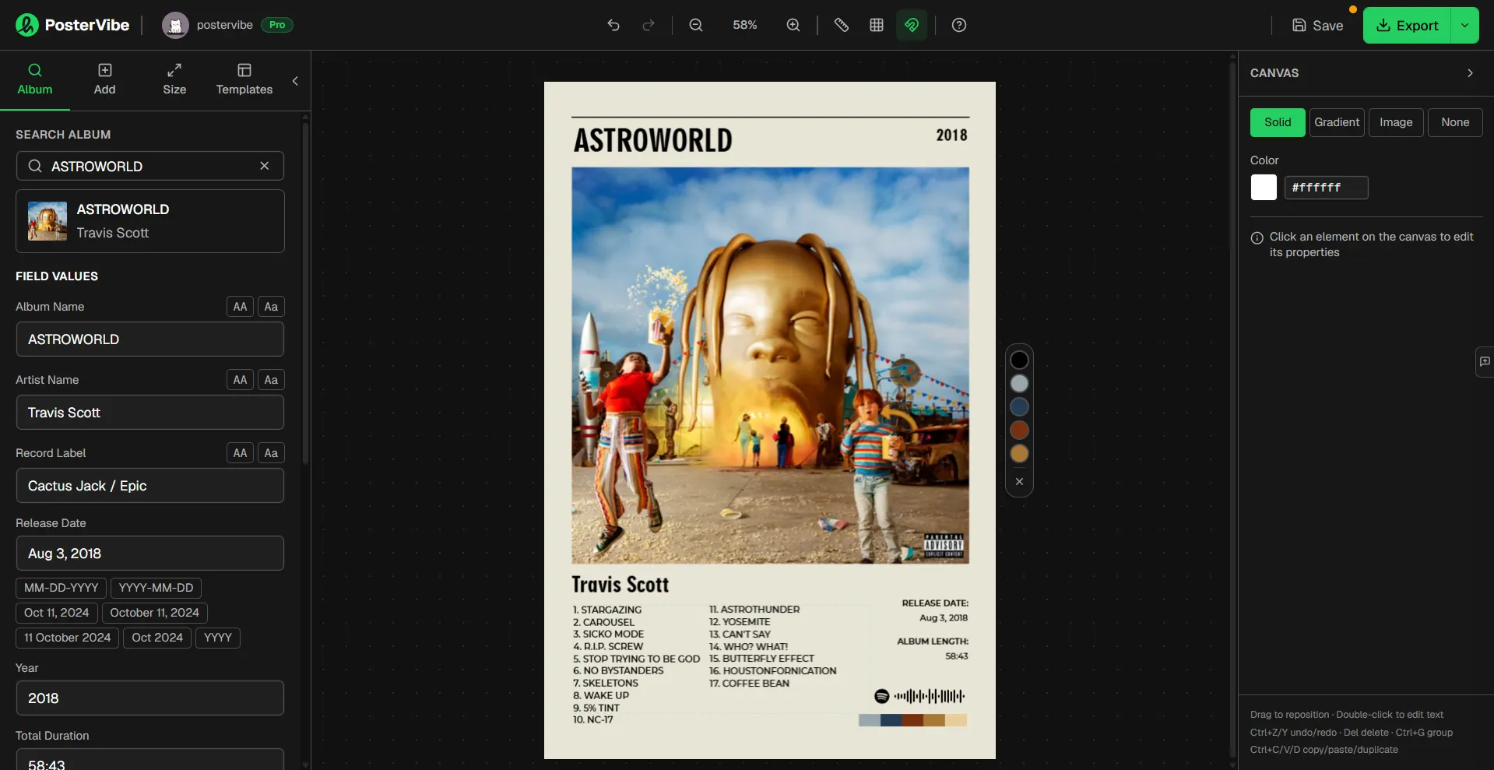This screenshot has height=770, width=1494.
Task: Set Record Label to uppercase AA
Action: pos(240,453)
